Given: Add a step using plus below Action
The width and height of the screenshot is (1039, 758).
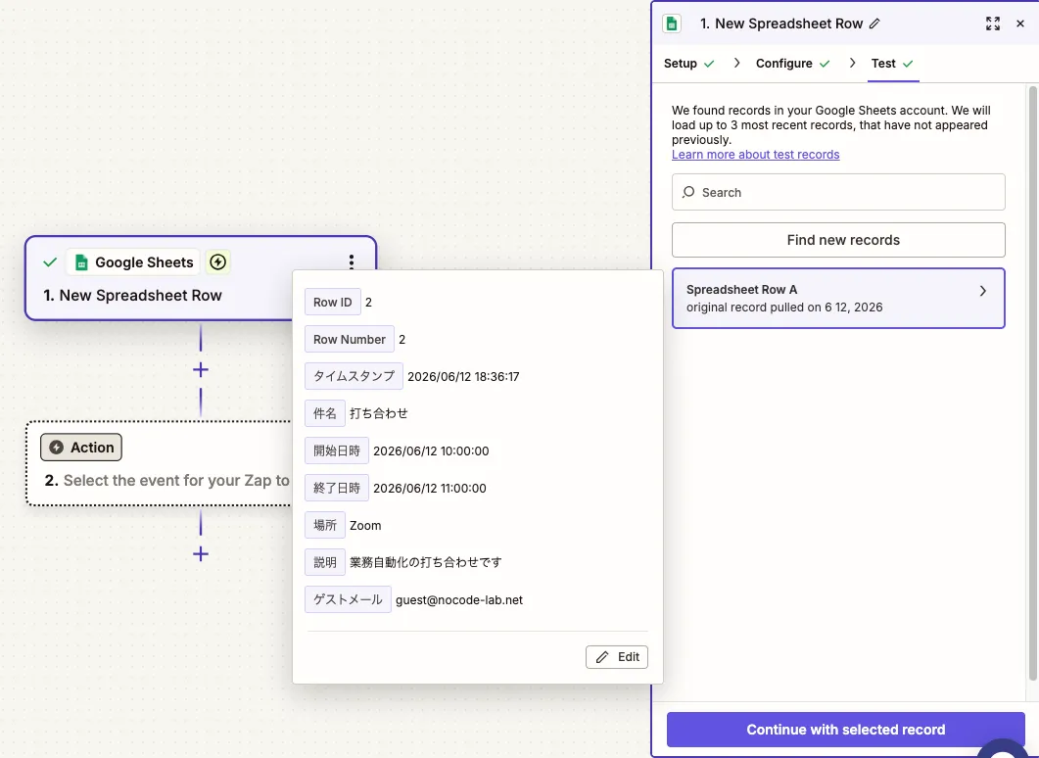Looking at the screenshot, I should coord(201,554).
